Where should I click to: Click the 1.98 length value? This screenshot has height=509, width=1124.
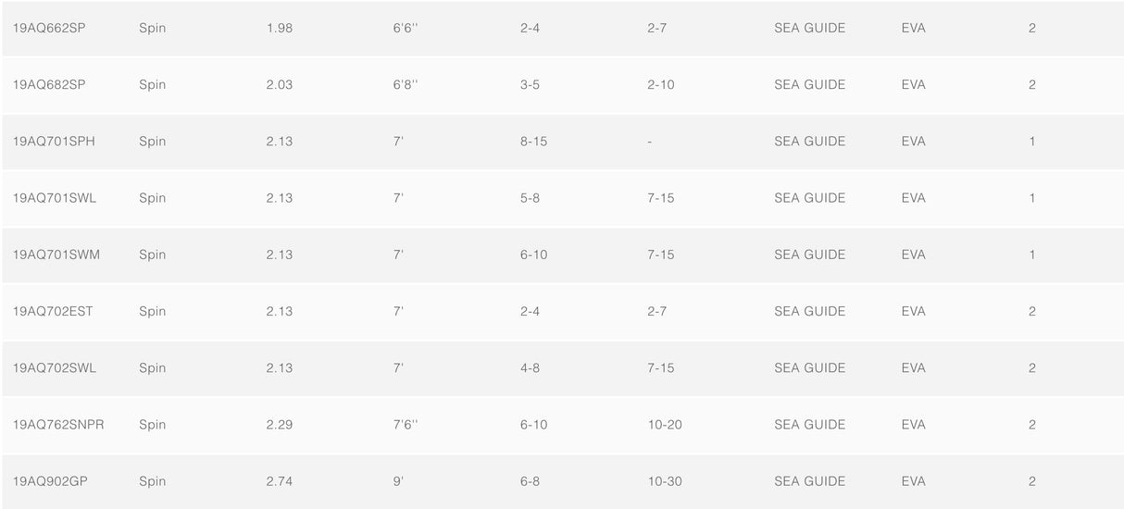[279, 29]
